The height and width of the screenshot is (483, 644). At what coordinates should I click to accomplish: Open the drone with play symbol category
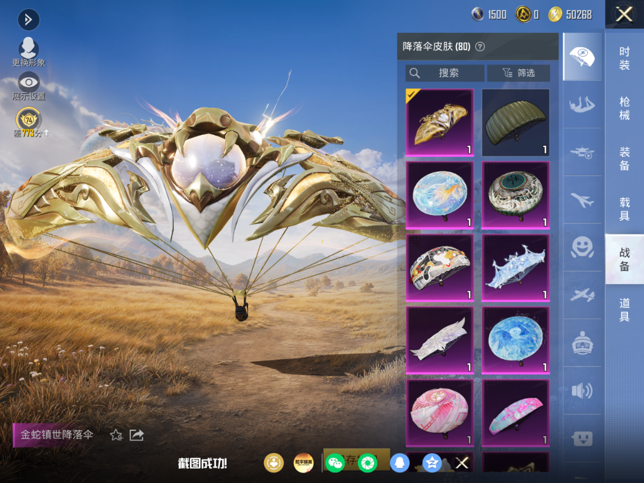(x=582, y=152)
